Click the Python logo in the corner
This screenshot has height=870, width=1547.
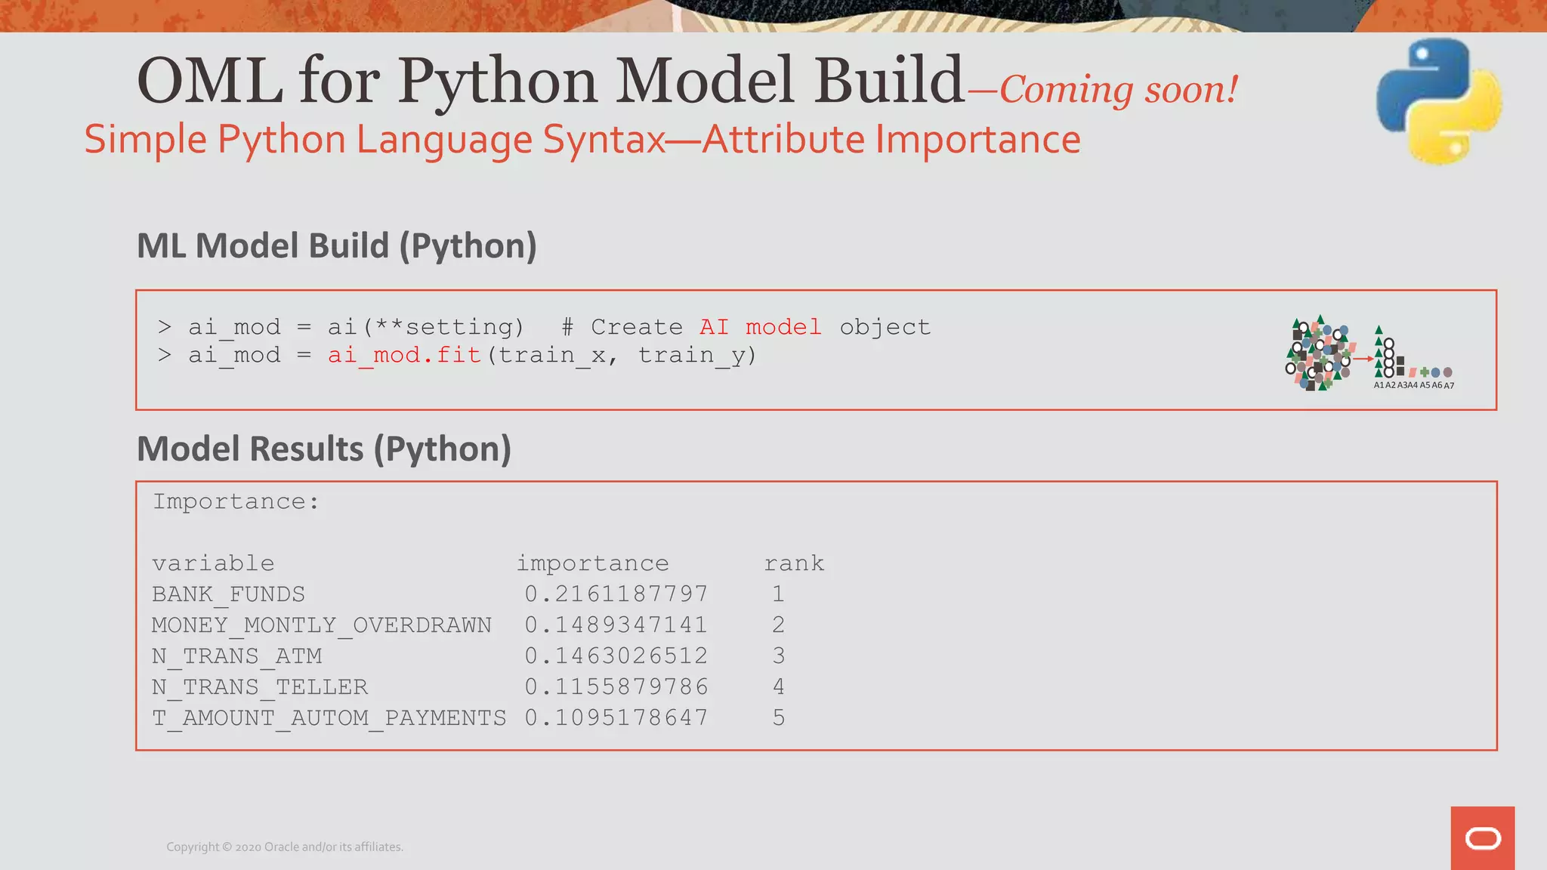pyautogui.click(x=1438, y=100)
